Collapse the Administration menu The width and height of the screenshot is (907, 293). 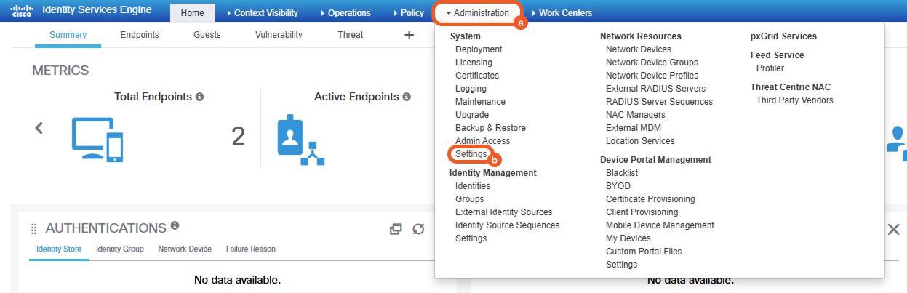tap(477, 13)
